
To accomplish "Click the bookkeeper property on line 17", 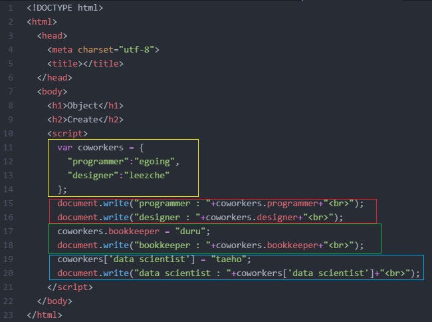I will pyautogui.click(x=134, y=232).
